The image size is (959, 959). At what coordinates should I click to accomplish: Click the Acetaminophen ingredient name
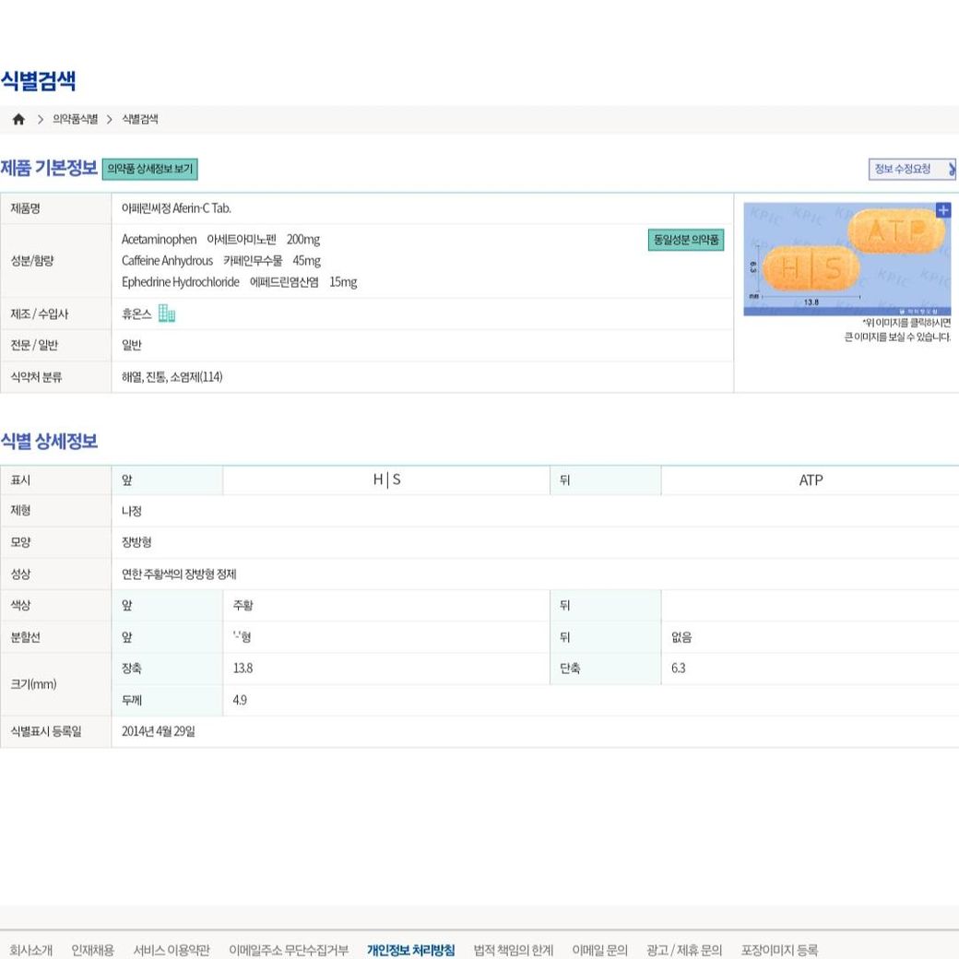coord(159,240)
